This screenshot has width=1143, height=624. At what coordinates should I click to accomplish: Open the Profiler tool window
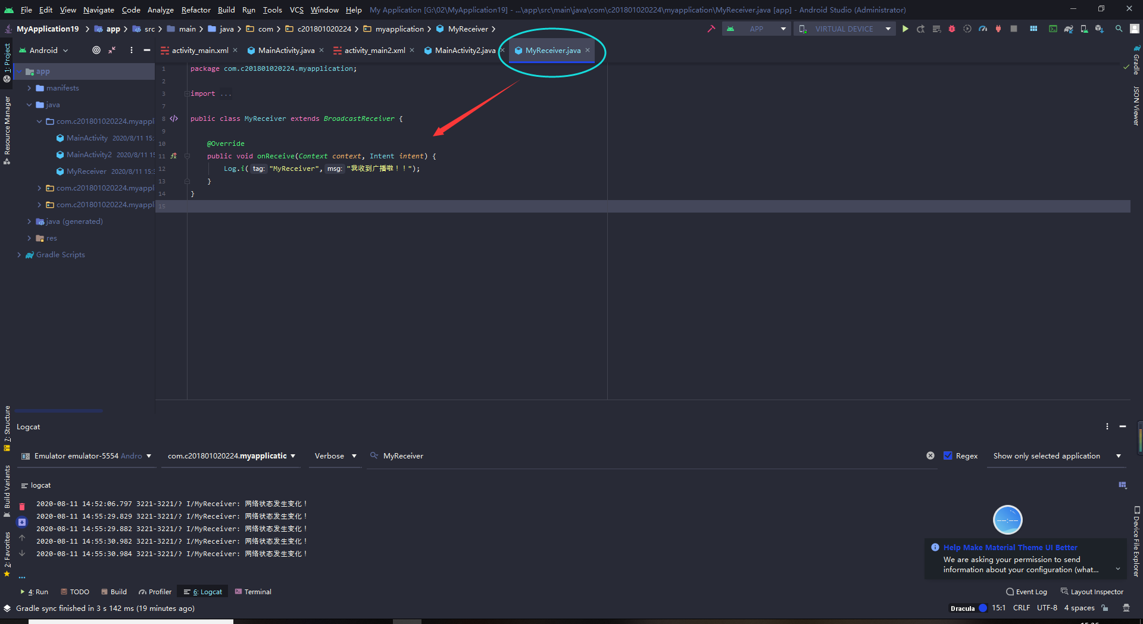coord(155,592)
